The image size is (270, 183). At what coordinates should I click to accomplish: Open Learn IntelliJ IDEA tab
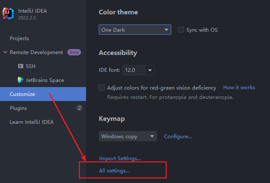(x=32, y=122)
